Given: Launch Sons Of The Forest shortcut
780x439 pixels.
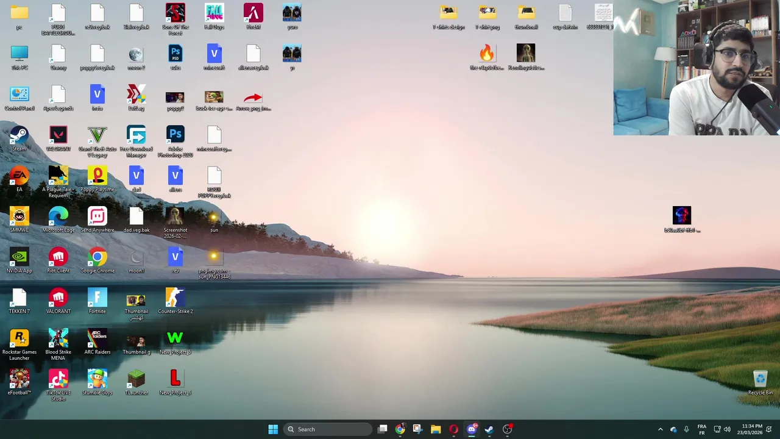Looking at the screenshot, I should point(175,20).
